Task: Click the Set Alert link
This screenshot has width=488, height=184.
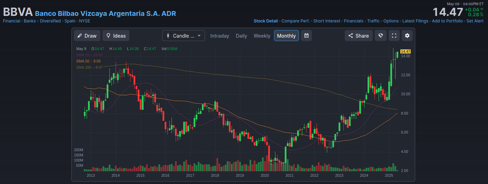Action: pyautogui.click(x=475, y=21)
